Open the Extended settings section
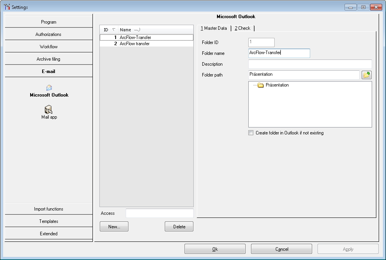The height and width of the screenshot is (260, 386). [48, 233]
